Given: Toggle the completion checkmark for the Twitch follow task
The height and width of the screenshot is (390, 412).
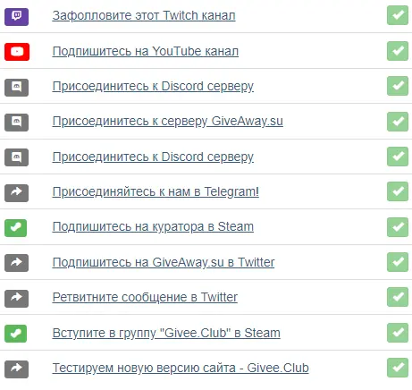Looking at the screenshot, I should 398,15.
